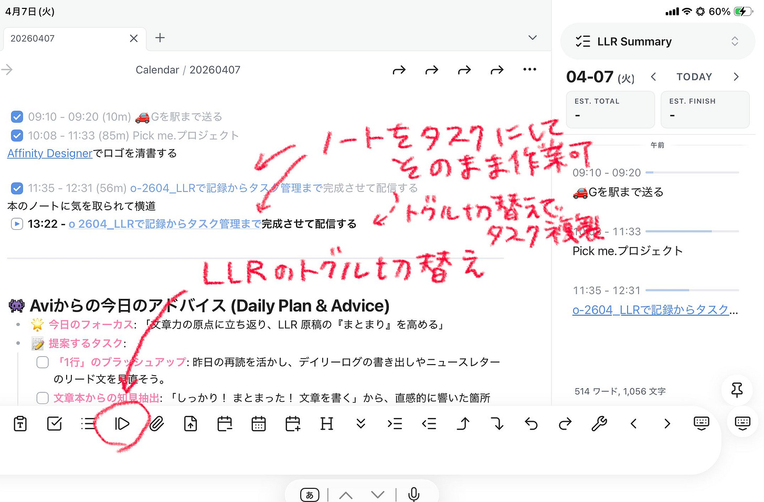Tap the indent icon in the toolbar
764x502 pixels.
395,424
